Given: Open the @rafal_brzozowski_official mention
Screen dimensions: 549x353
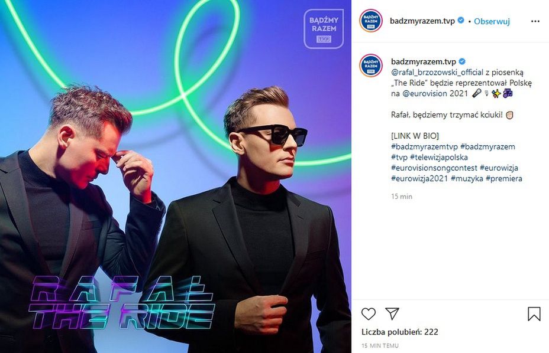Looking at the screenshot, I should (437, 73).
